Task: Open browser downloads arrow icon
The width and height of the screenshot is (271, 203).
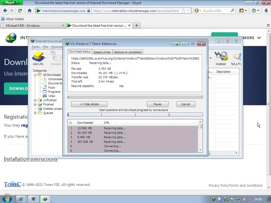Action: (266, 11)
